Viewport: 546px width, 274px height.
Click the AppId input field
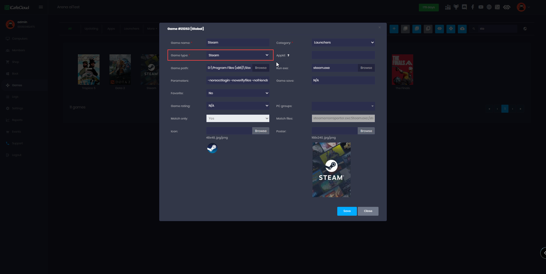pyautogui.click(x=343, y=55)
